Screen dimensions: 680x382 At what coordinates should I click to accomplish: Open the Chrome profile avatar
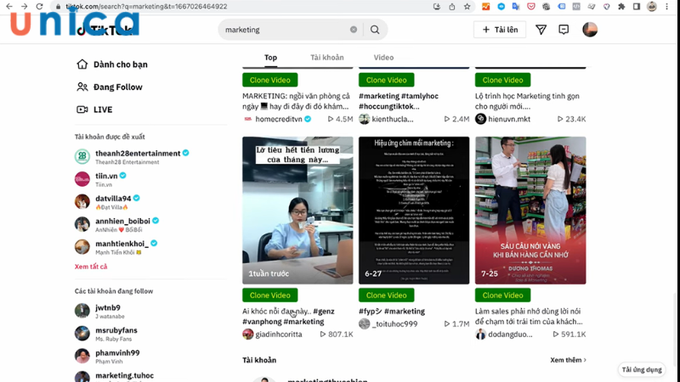click(652, 7)
